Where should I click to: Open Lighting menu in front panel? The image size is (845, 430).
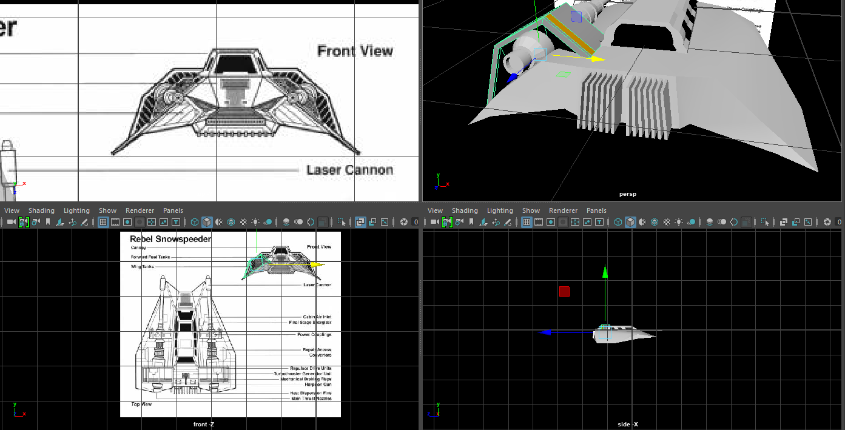click(x=76, y=210)
